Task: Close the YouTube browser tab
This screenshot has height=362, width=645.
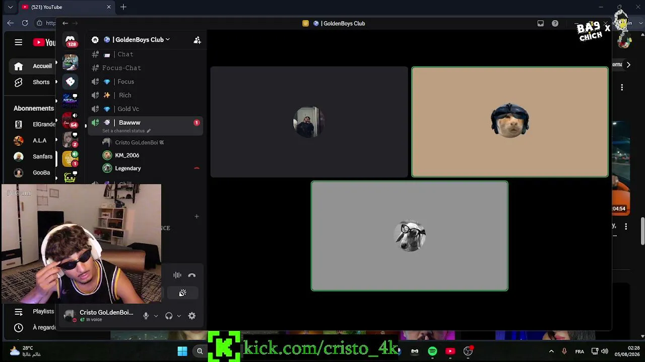Action: point(108,7)
